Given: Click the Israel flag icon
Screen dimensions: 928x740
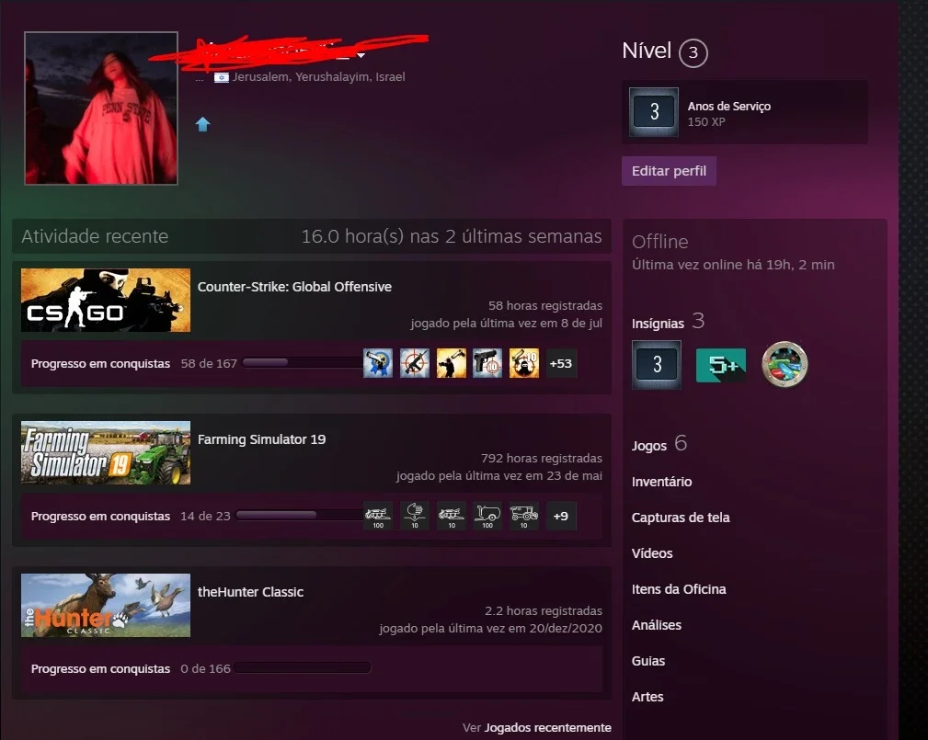Looking at the screenshot, I should point(222,77).
